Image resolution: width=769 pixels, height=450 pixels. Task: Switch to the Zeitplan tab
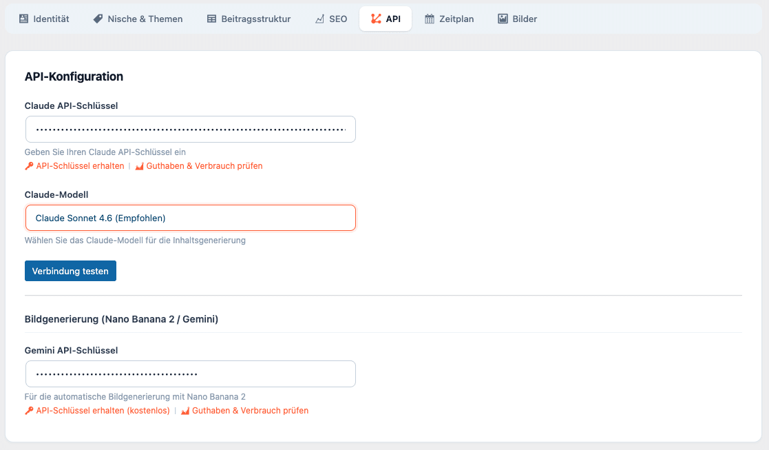(449, 19)
